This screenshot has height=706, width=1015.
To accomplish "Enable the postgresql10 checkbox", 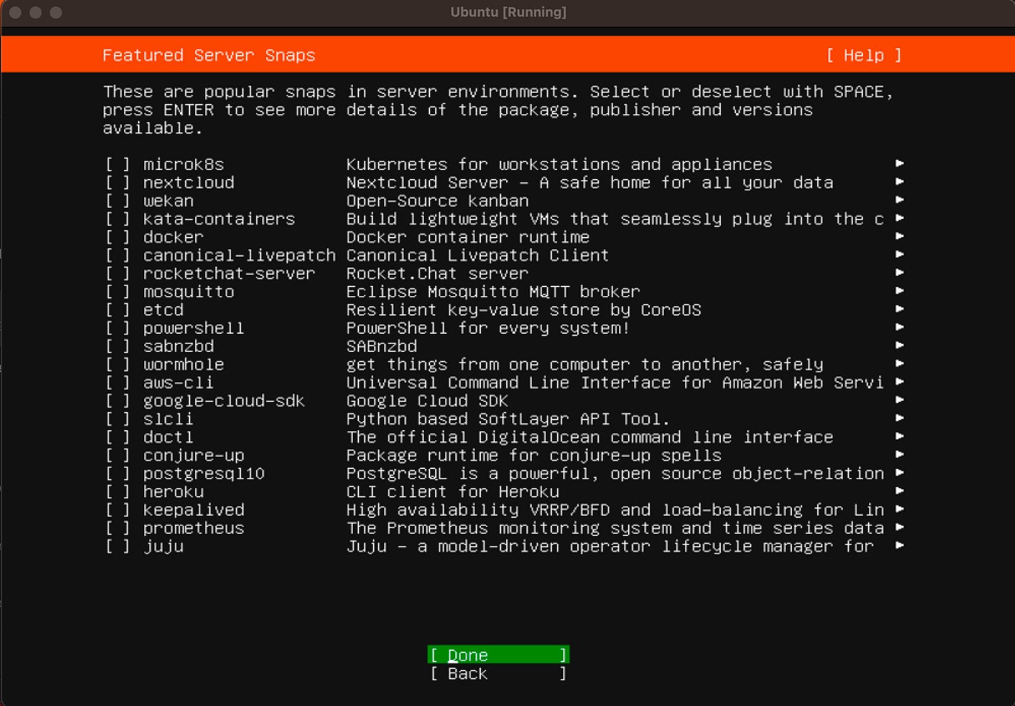I will pos(118,473).
